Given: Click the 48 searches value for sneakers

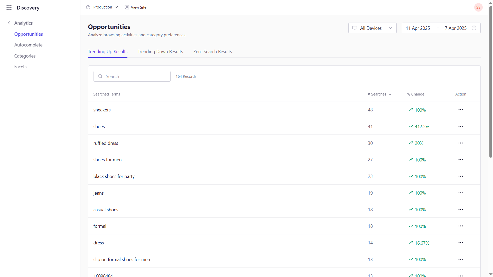Looking at the screenshot, I should click(x=370, y=110).
